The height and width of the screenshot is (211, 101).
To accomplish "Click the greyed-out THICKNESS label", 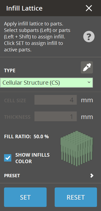I will click(17, 117).
